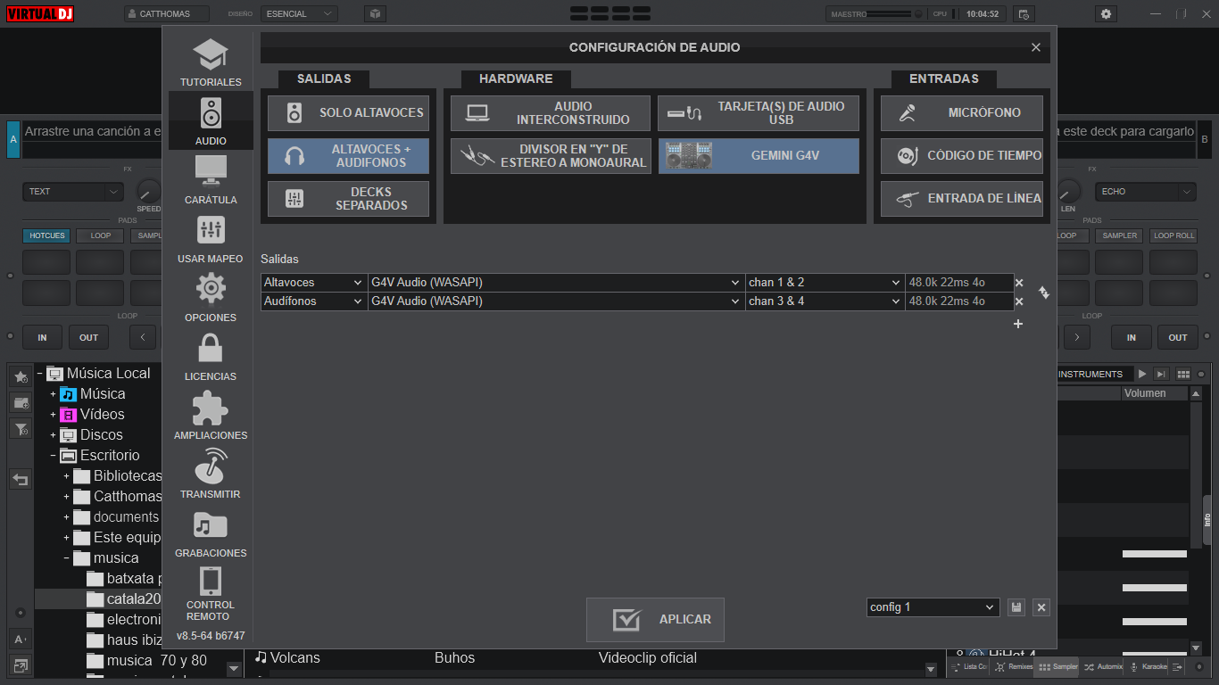Remove the Audífonos output row

point(1019,301)
